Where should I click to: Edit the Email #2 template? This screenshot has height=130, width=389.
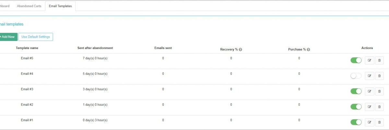tap(369, 107)
